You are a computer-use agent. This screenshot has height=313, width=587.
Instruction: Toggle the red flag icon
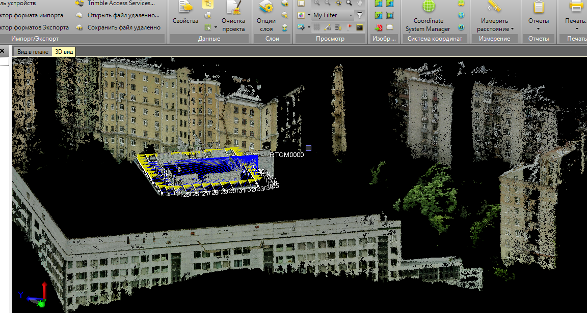pos(349,27)
